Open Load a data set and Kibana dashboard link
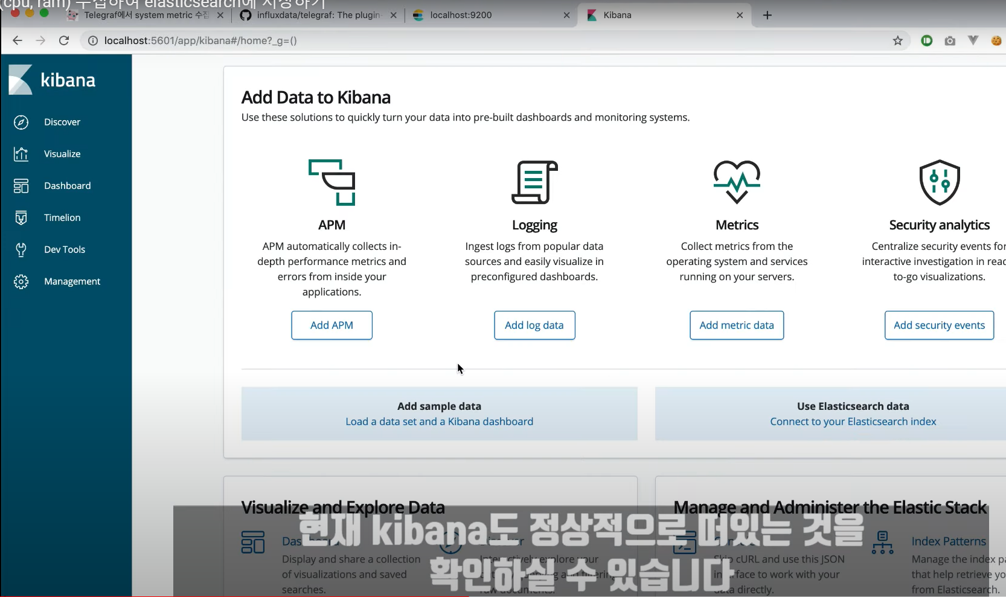Screen dimensions: 1006x597 point(439,421)
